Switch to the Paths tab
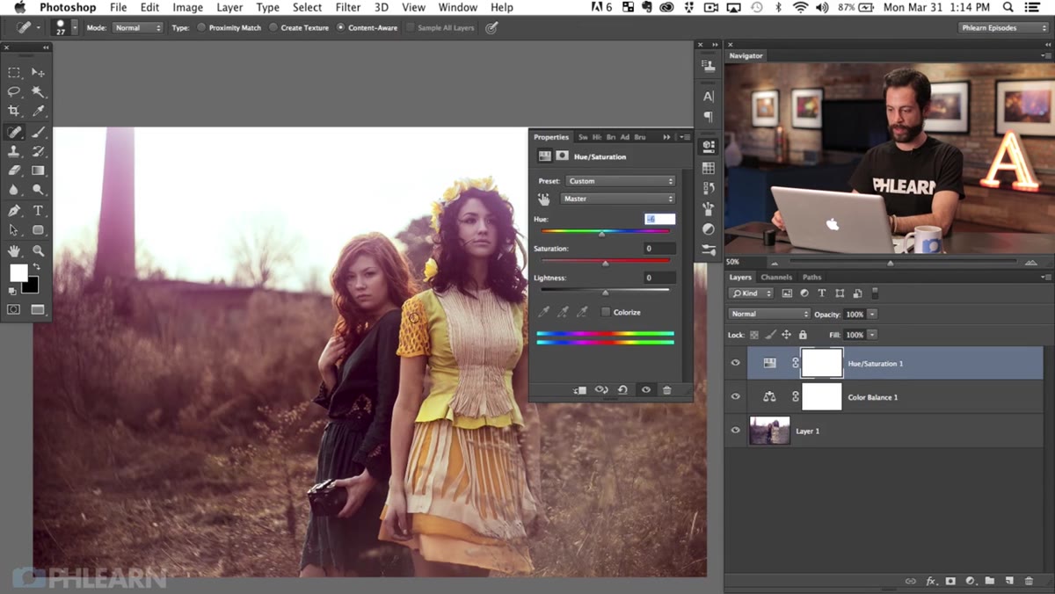Image resolution: width=1055 pixels, height=594 pixels. click(811, 277)
